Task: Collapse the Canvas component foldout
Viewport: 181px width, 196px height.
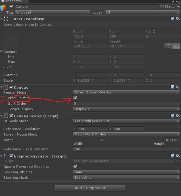Action: pos(2,87)
